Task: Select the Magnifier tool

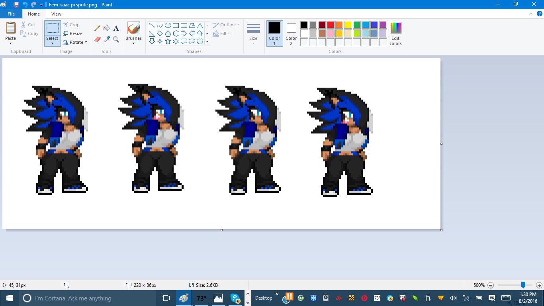Action: click(x=116, y=39)
